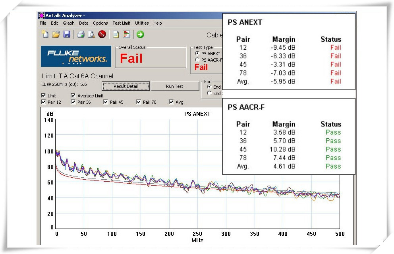394x254 pixels.
Task: Click the 3.58 dB margin value
Action: tap(284, 132)
